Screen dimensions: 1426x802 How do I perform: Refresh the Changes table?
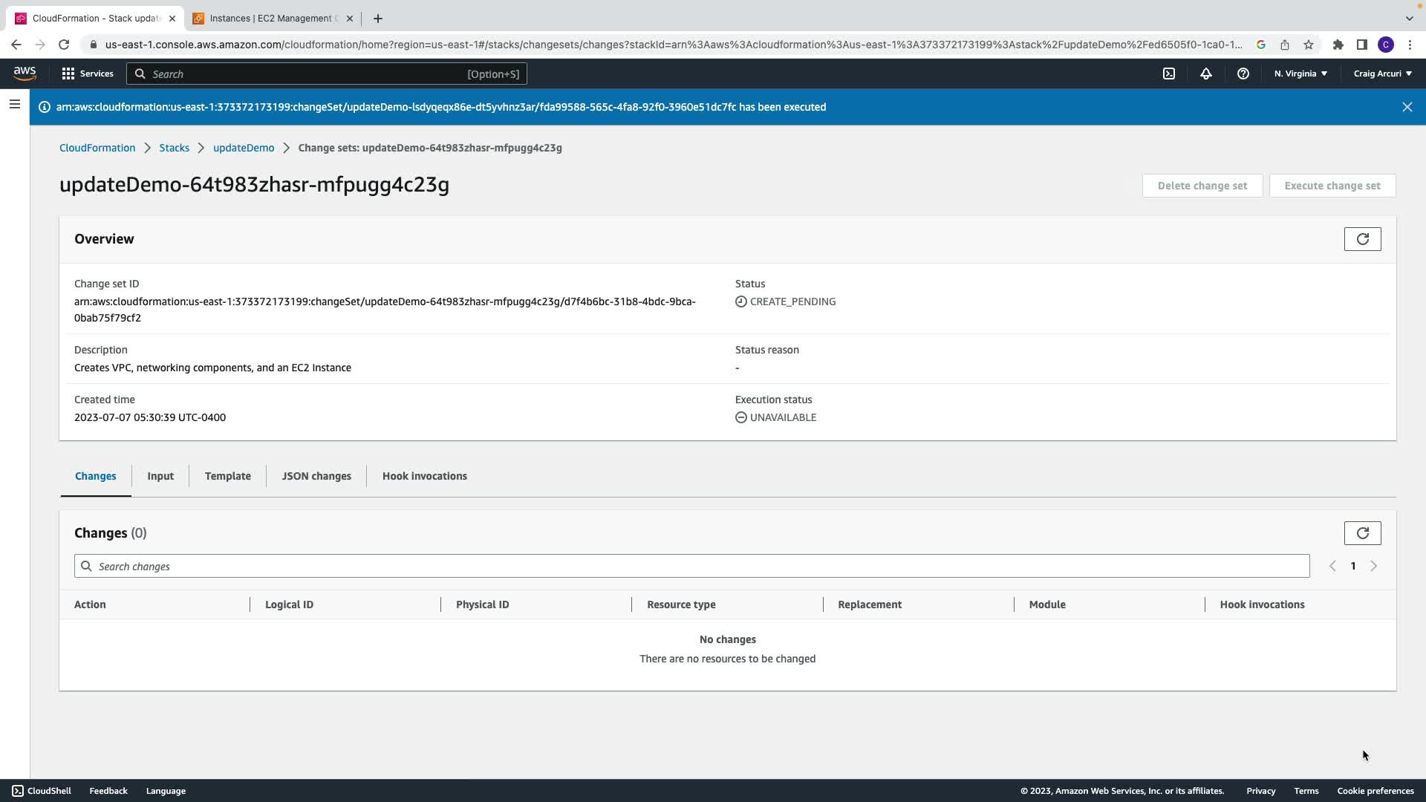click(x=1362, y=533)
